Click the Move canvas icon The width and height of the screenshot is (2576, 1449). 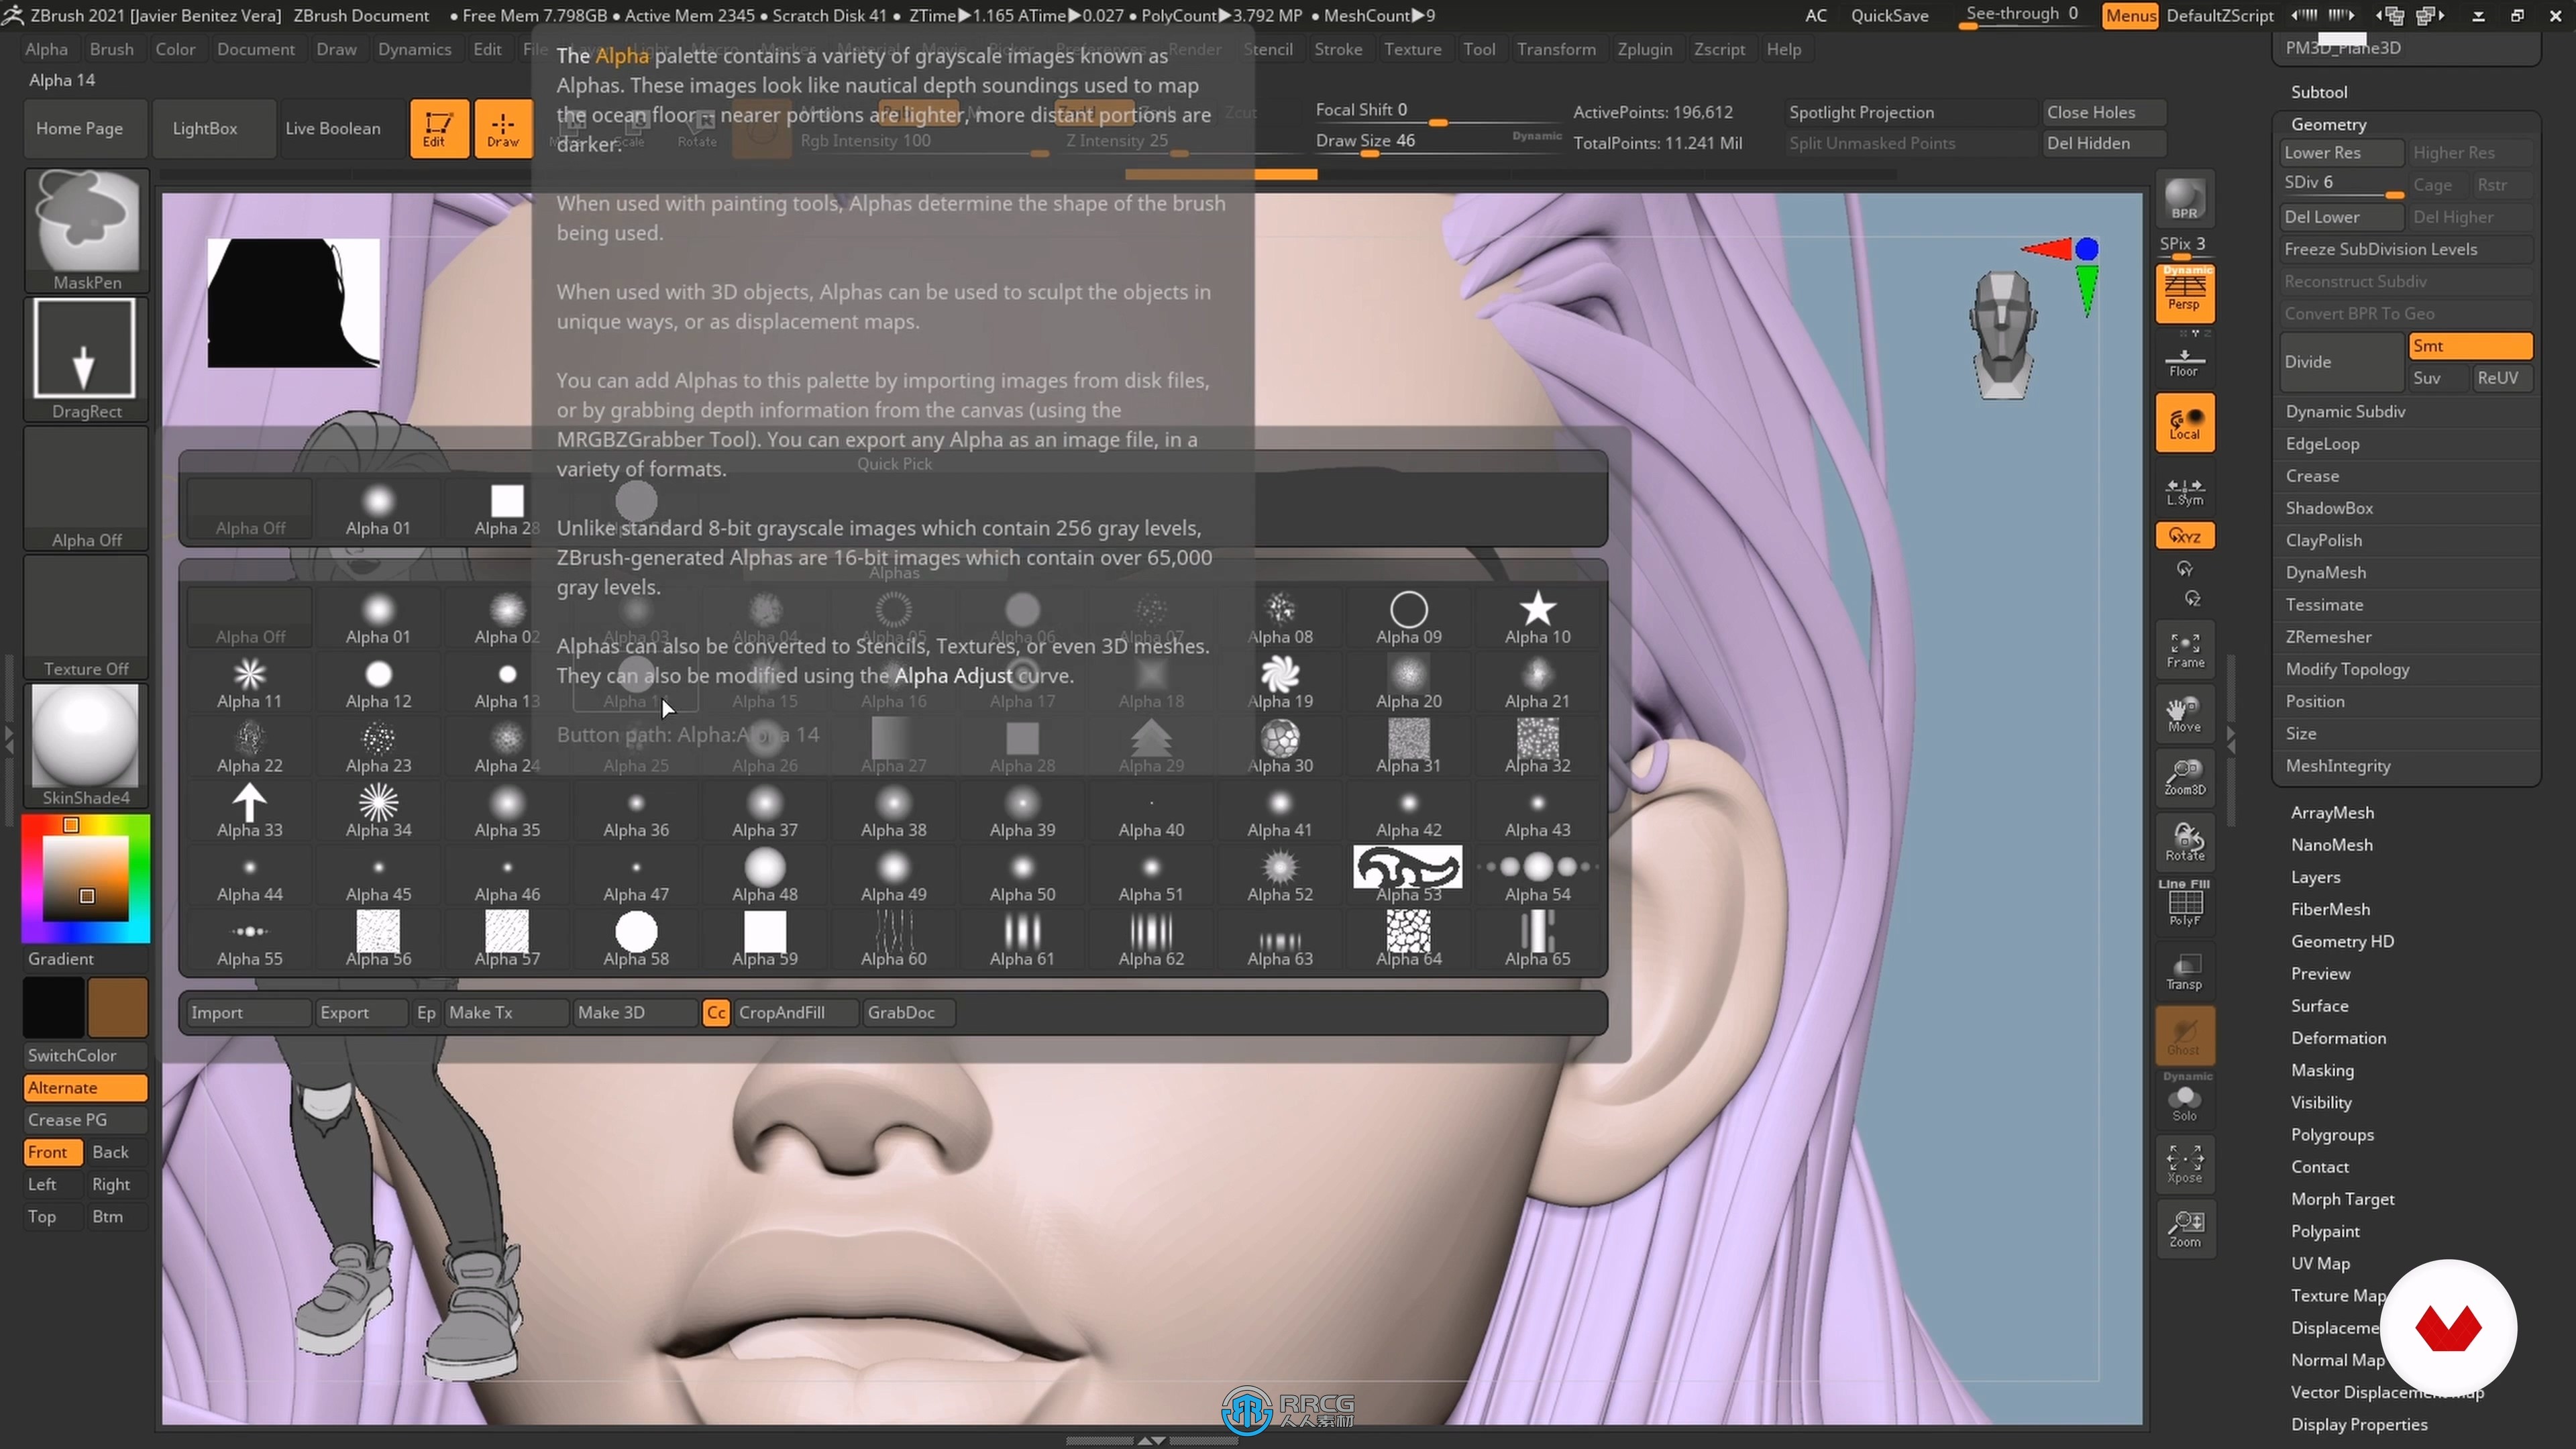(2185, 715)
